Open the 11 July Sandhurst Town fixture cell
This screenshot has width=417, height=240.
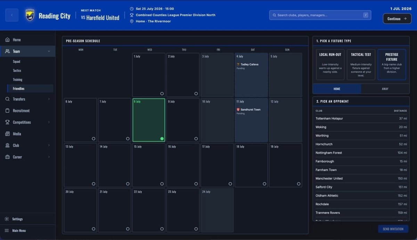point(251,120)
